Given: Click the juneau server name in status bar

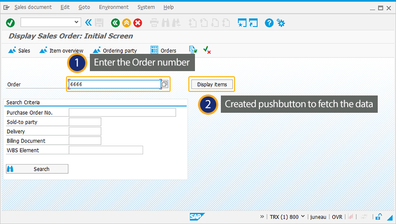Looking at the screenshot, I should click(318, 217).
